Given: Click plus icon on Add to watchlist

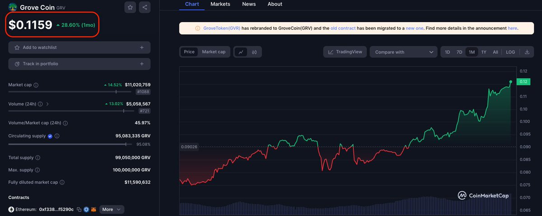Looking at the screenshot, I should [142, 47].
